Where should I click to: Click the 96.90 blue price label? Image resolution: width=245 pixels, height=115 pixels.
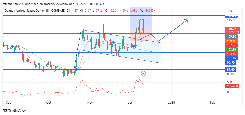(x=230, y=63)
